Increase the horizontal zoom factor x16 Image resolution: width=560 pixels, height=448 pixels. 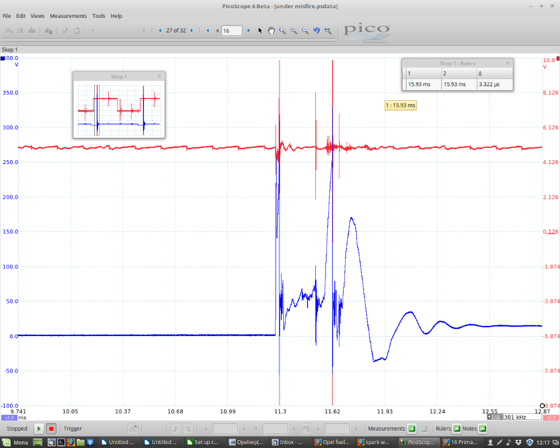[249, 30]
